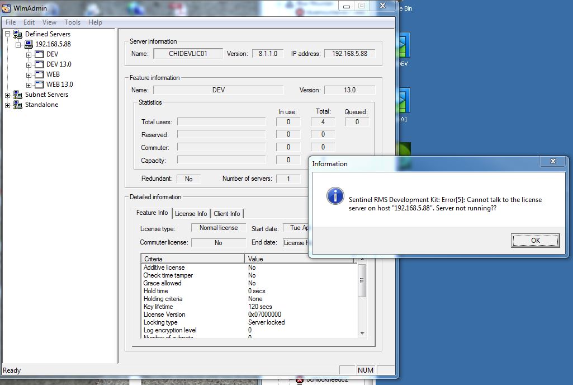Screen dimensions: 573x385
Task: Expand the DEV 13.0 node
Action: pyautogui.click(x=29, y=65)
